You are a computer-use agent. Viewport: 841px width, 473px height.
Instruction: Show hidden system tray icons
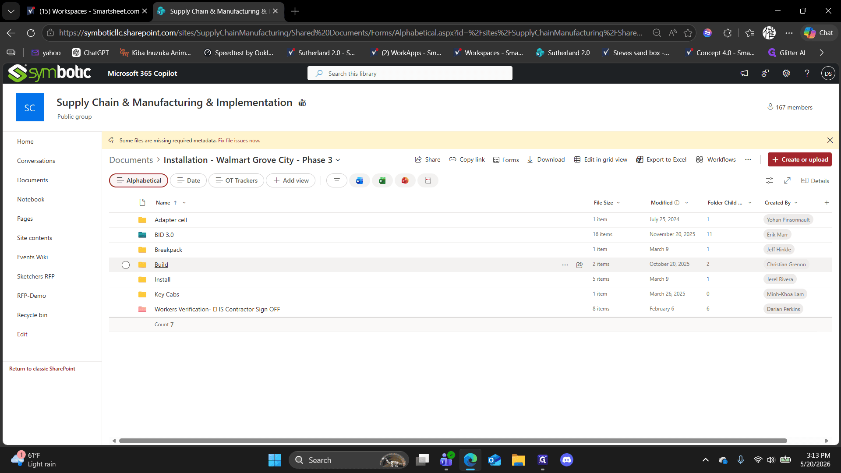(705, 460)
